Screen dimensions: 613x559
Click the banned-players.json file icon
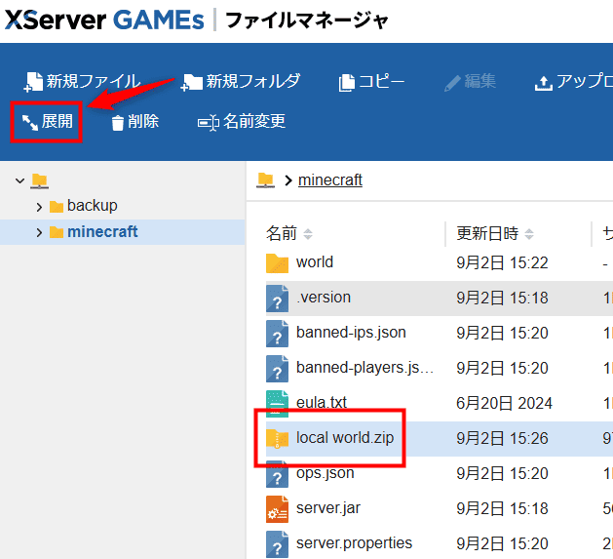(277, 369)
